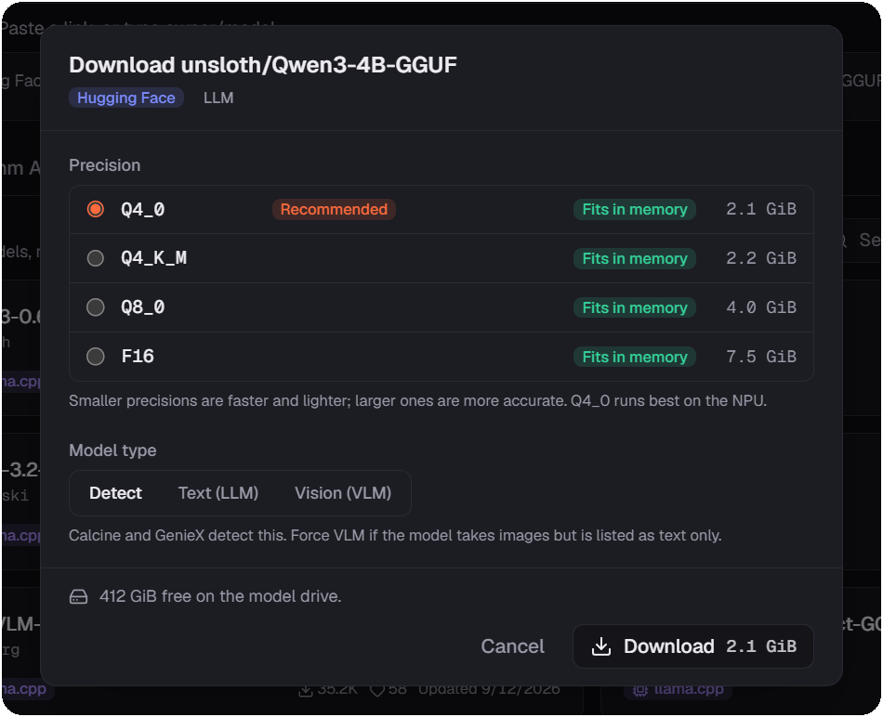
Task: Click Fits in memory badge on F16 row
Action: point(635,357)
